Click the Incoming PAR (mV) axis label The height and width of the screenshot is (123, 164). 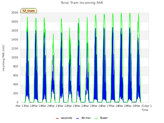point(3,58)
